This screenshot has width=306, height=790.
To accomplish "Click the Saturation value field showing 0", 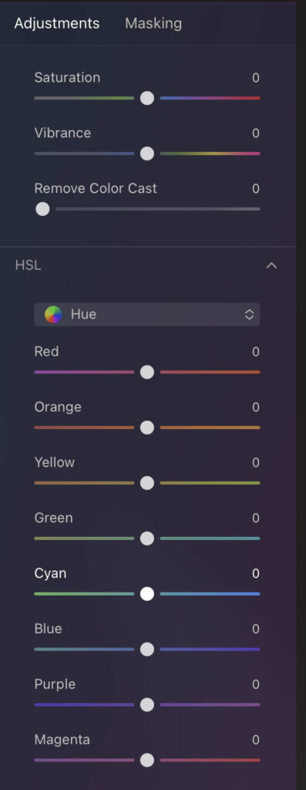I will point(256,78).
